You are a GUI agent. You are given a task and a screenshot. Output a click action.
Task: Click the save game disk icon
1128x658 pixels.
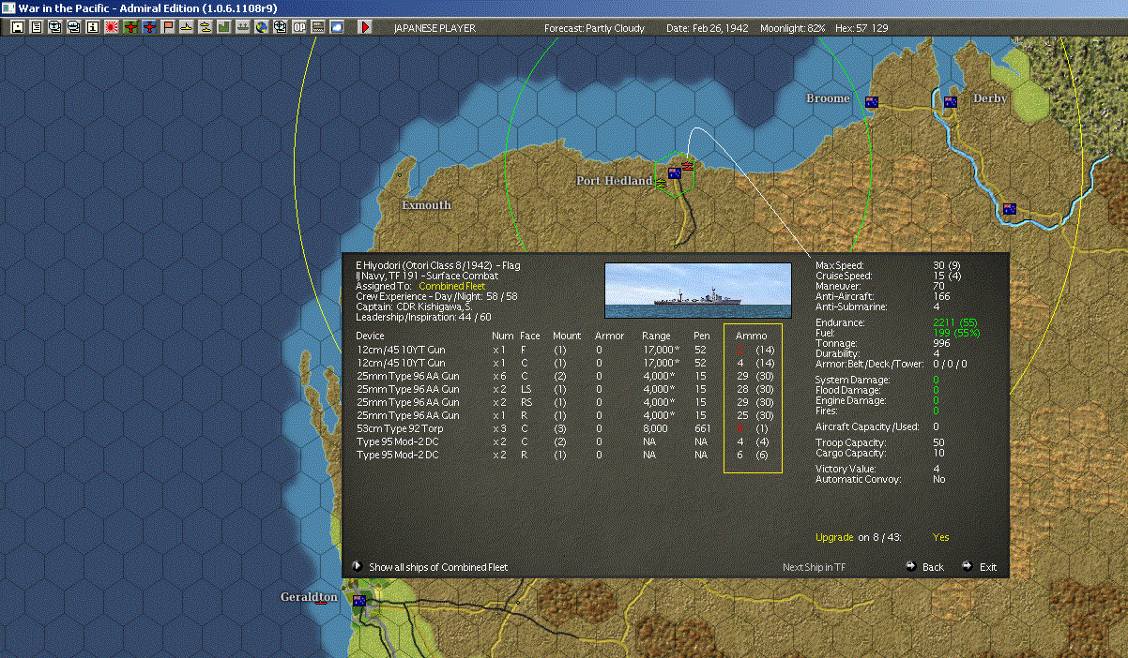point(17,27)
